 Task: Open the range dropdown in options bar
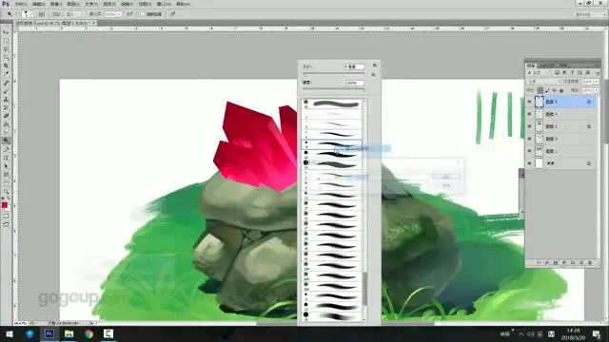click(75, 14)
